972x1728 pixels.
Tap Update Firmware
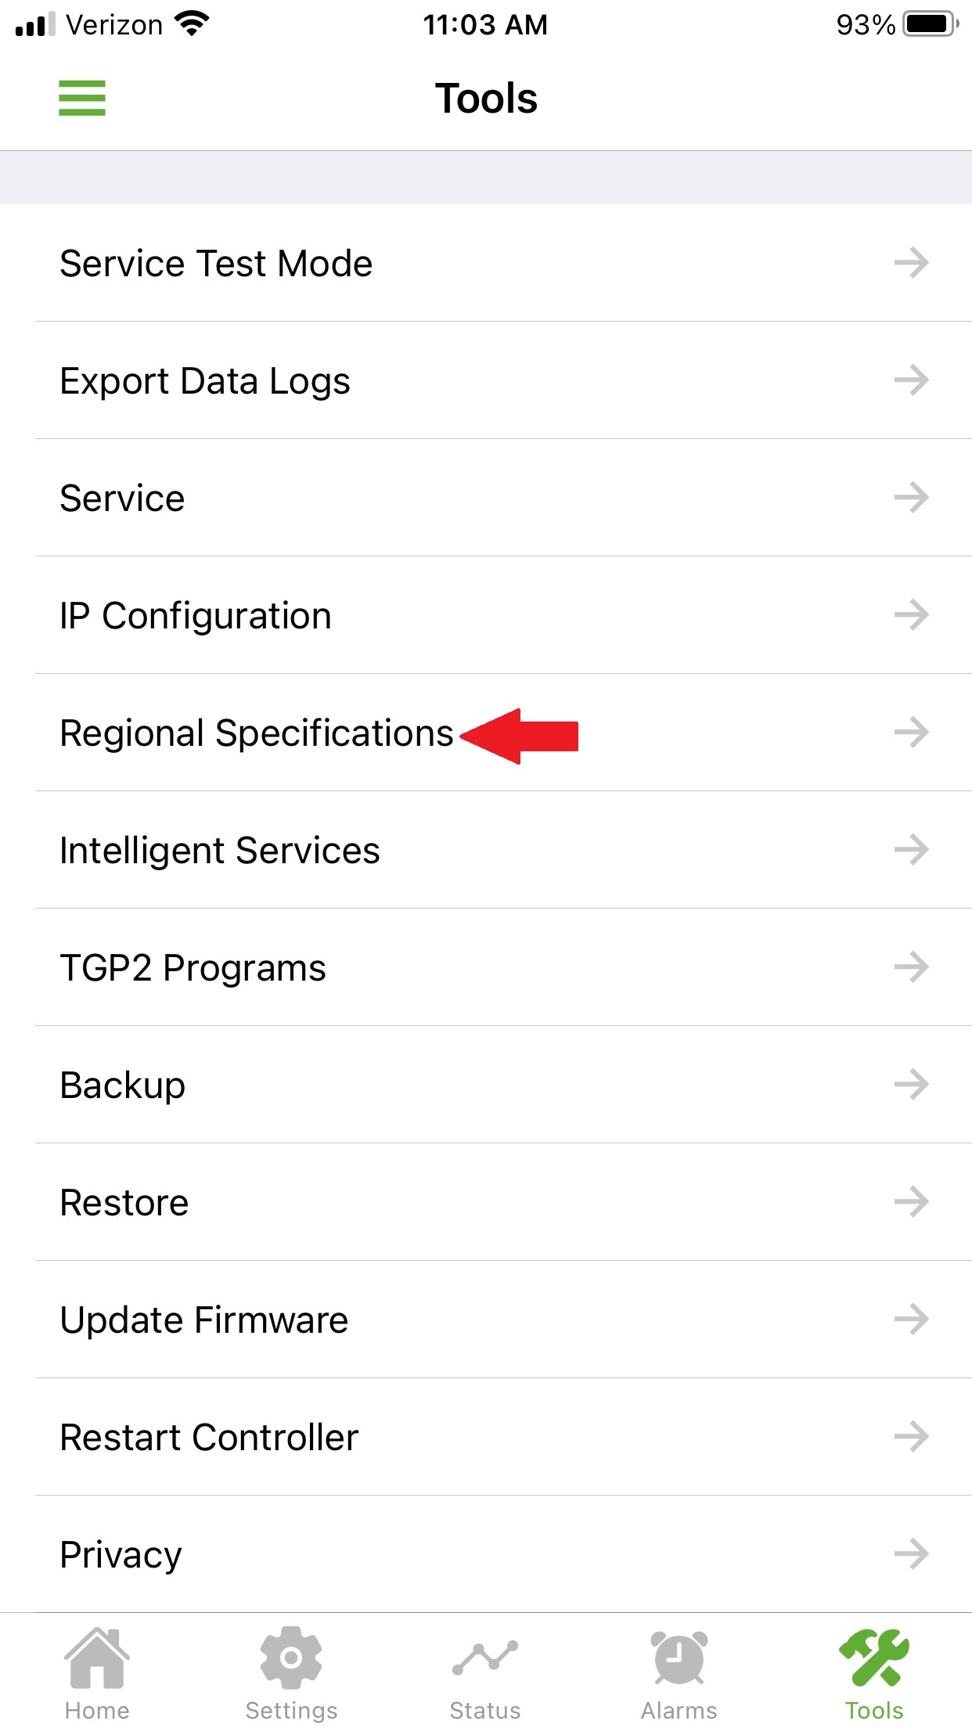(x=204, y=1320)
